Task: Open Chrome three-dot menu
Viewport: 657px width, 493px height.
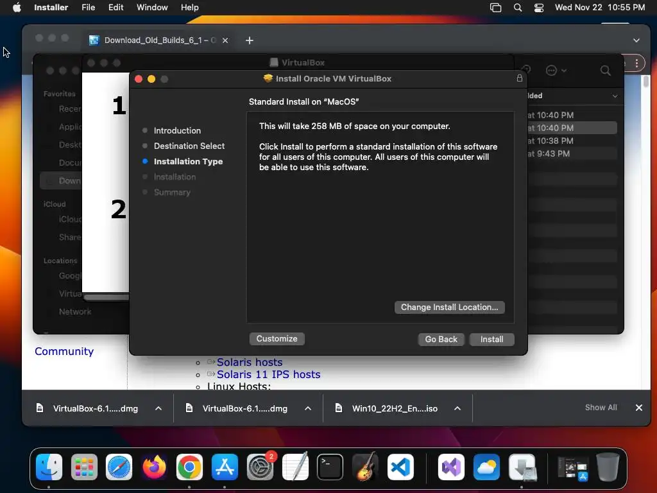Action: pos(636,64)
